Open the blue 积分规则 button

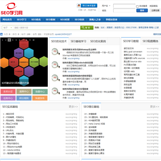[24, 98]
